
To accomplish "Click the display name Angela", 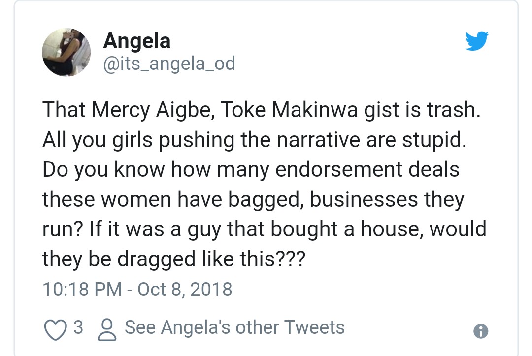I will pyautogui.click(x=136, y=41).
